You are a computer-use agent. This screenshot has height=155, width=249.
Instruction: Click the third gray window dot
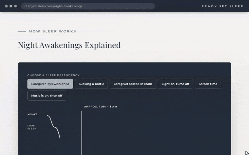coord(16,6)
